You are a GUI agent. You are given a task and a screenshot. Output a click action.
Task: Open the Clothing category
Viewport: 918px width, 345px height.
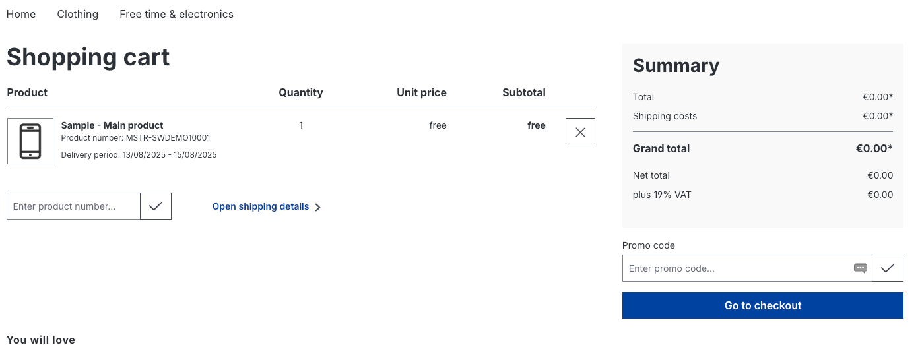(78, 14)
